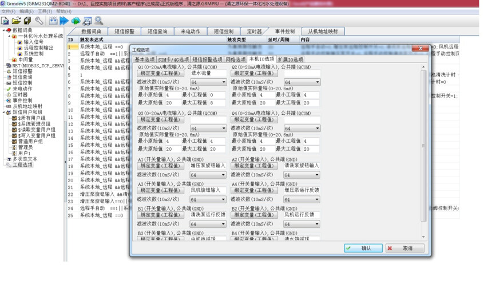Open 事件控制 in the tree

pos(22,101)
